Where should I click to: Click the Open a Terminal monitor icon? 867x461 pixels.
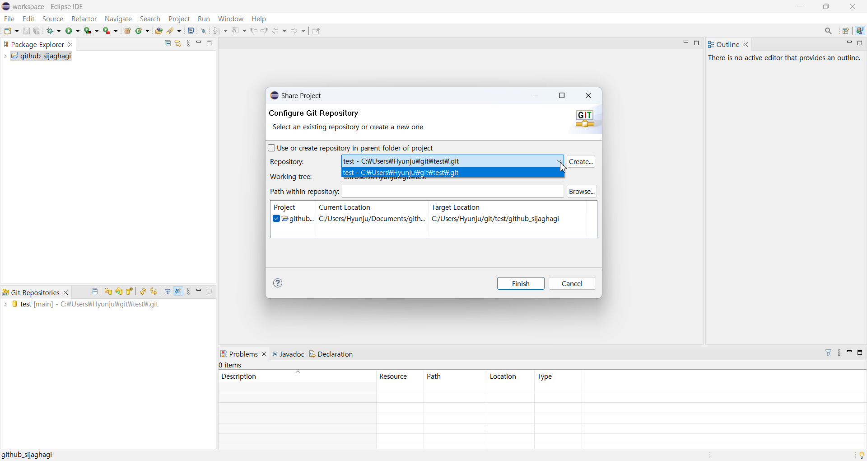191,31
